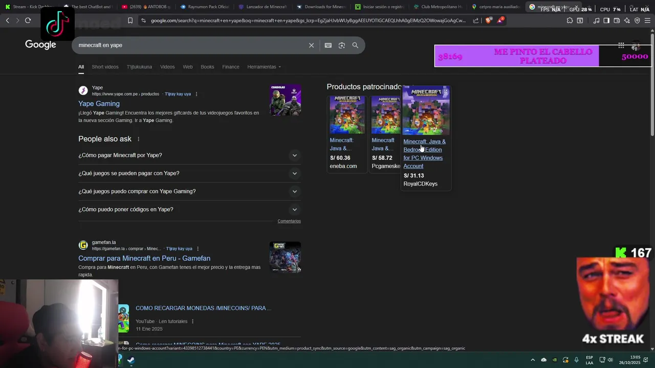655x368 pixels.
Task: Open the Brave Rewards triangle icon
Action: click(x=500, y=20)
